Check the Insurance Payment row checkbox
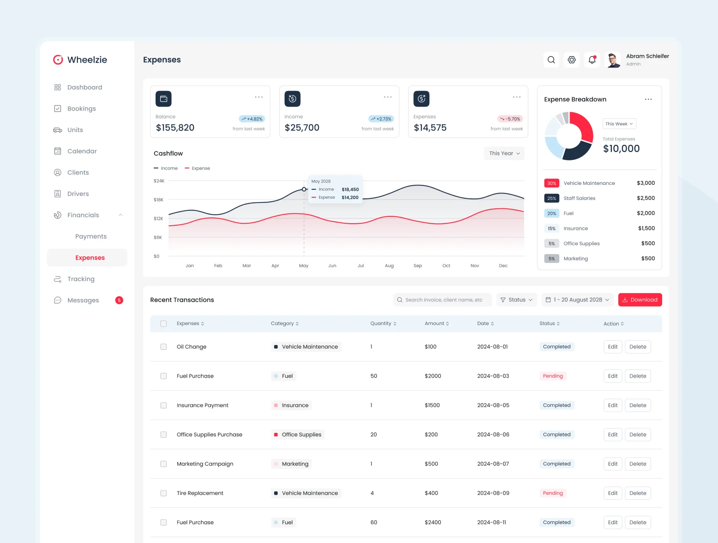Screen dimensions: 718x543 point(164,405)
